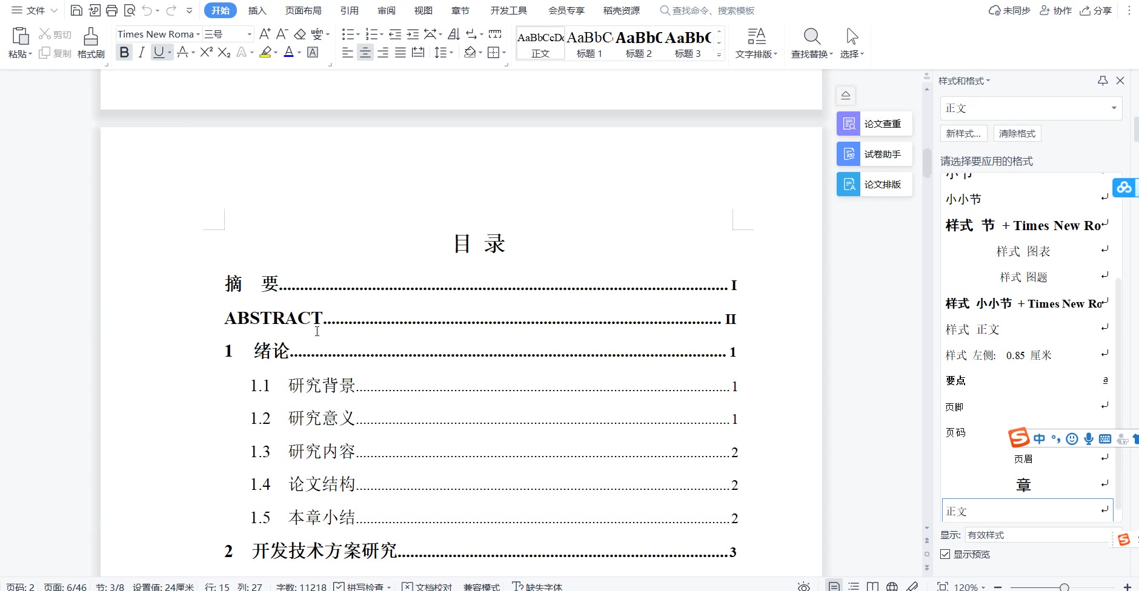Screen dimensions: 1139x591
Task: Click the 清除格式 button
Action: coord(1017,134)
